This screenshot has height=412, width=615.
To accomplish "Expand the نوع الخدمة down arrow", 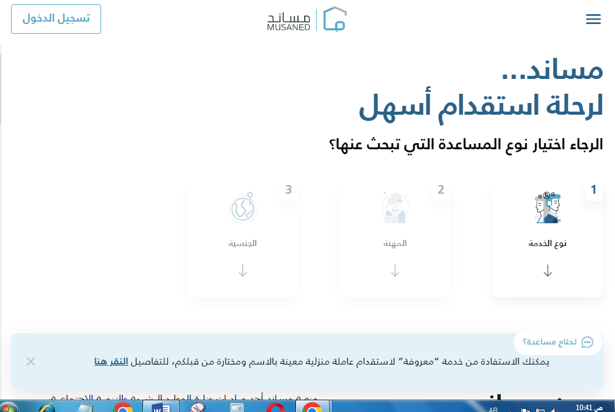I will pos(547,271).
